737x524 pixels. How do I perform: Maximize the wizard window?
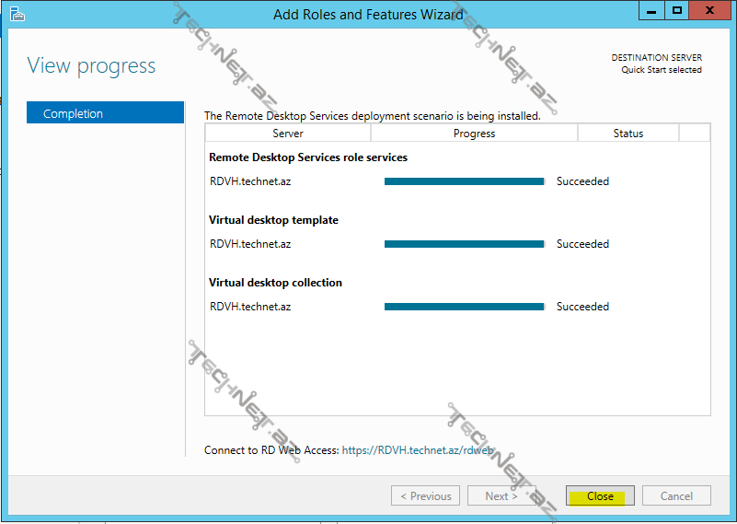pyautogui.click(x=677, y=10)
